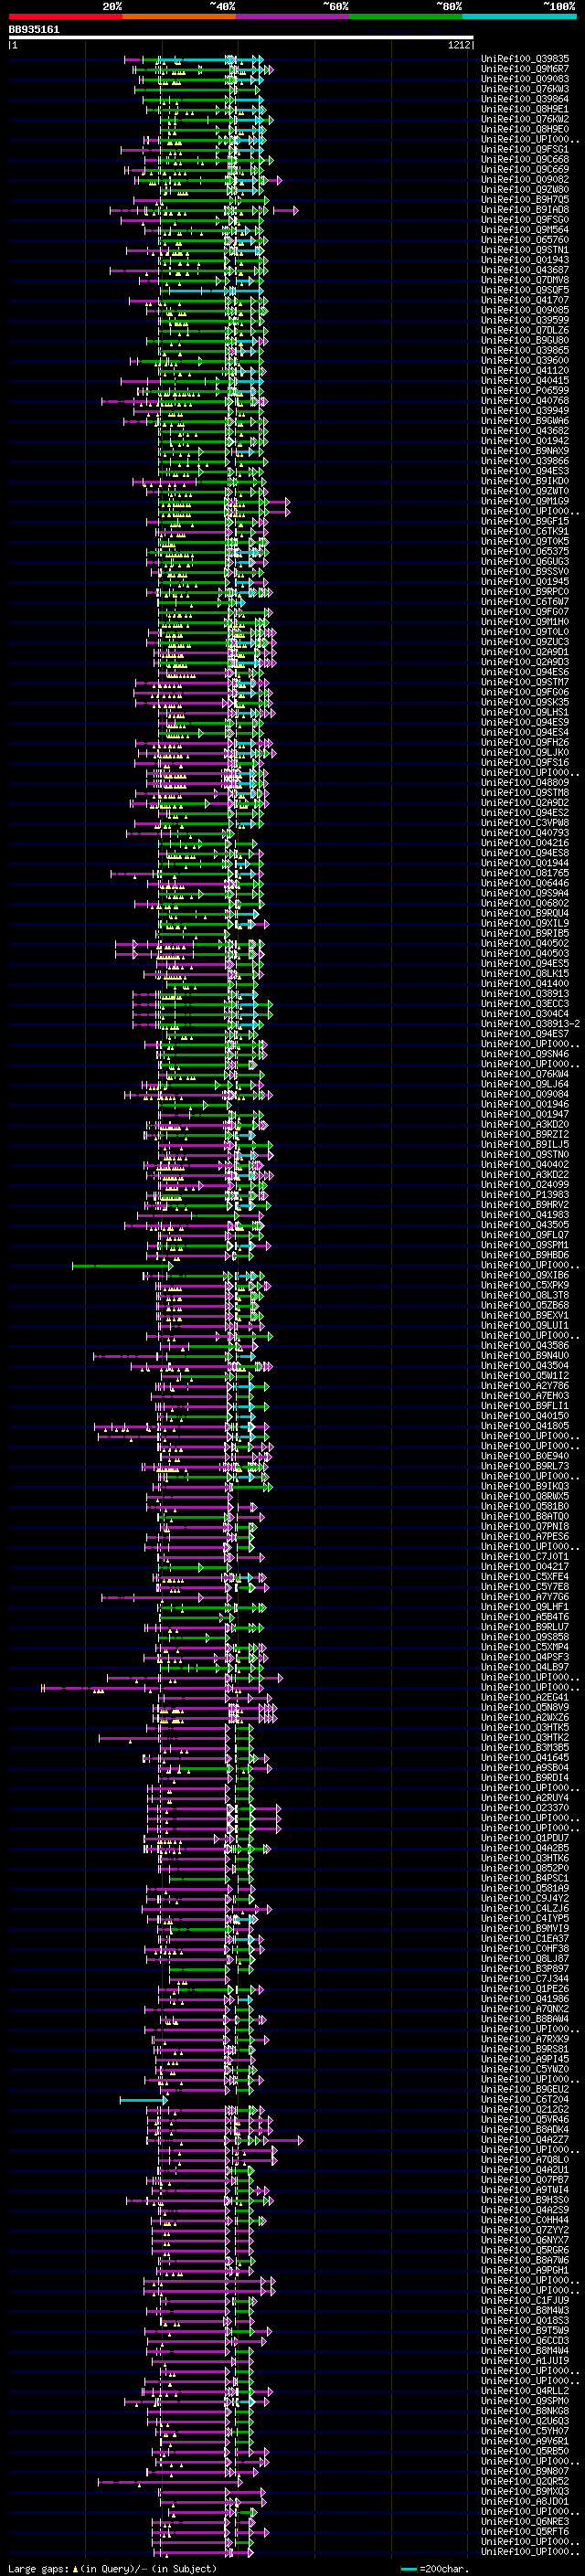
Task: Select hit UniRef100_Q4A2Z7
Action: click(525, 2140)
